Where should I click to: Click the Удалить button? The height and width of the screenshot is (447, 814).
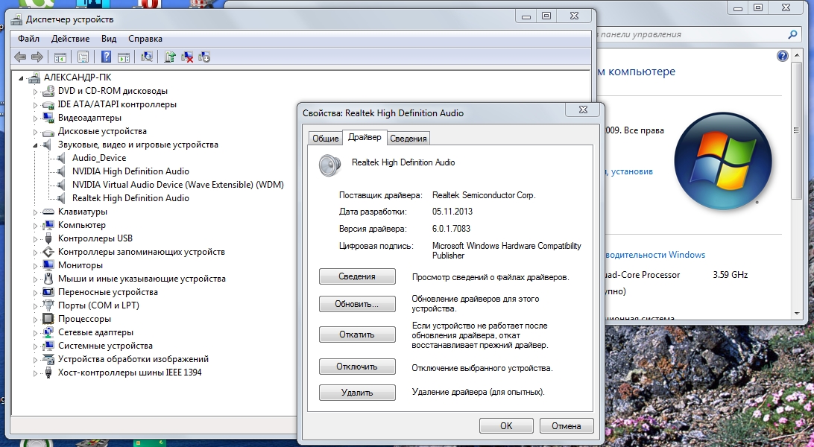(357, 393)
